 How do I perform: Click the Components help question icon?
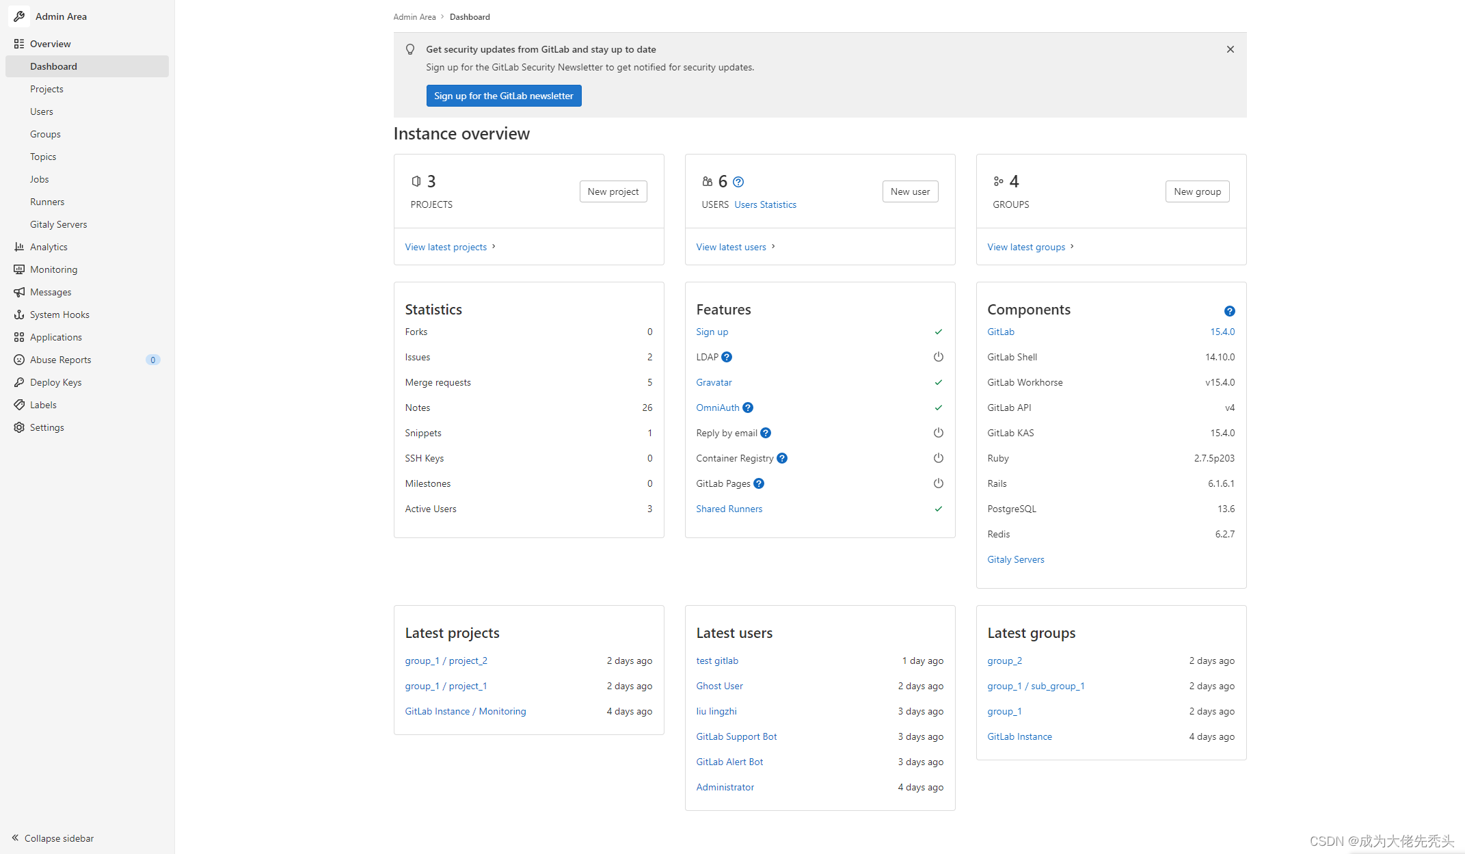pyautogui.click(x=1229, y=311)
